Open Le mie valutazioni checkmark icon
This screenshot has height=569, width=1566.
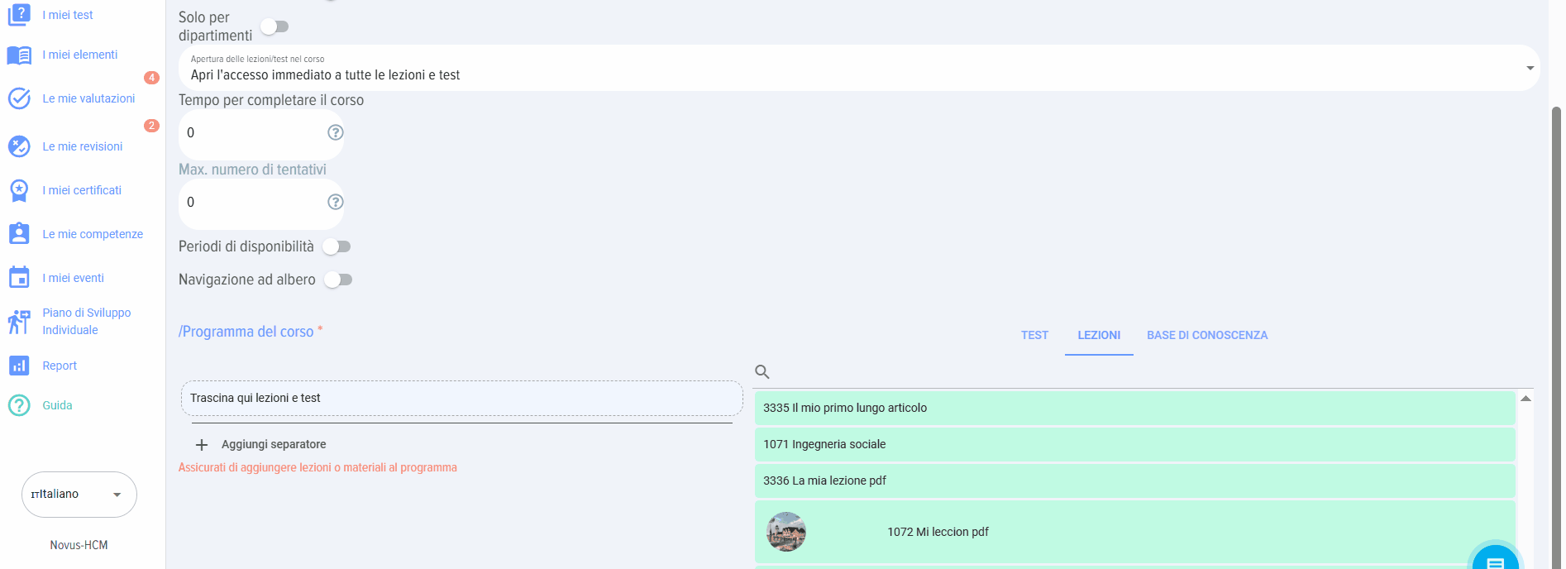(x=19, y=98)
